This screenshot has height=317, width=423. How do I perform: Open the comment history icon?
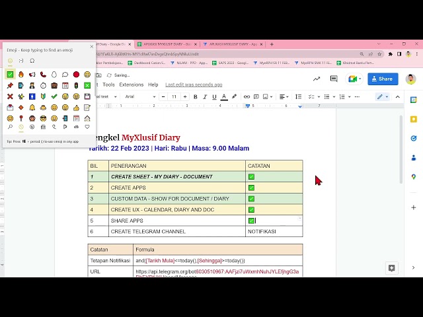pos(334,79)
